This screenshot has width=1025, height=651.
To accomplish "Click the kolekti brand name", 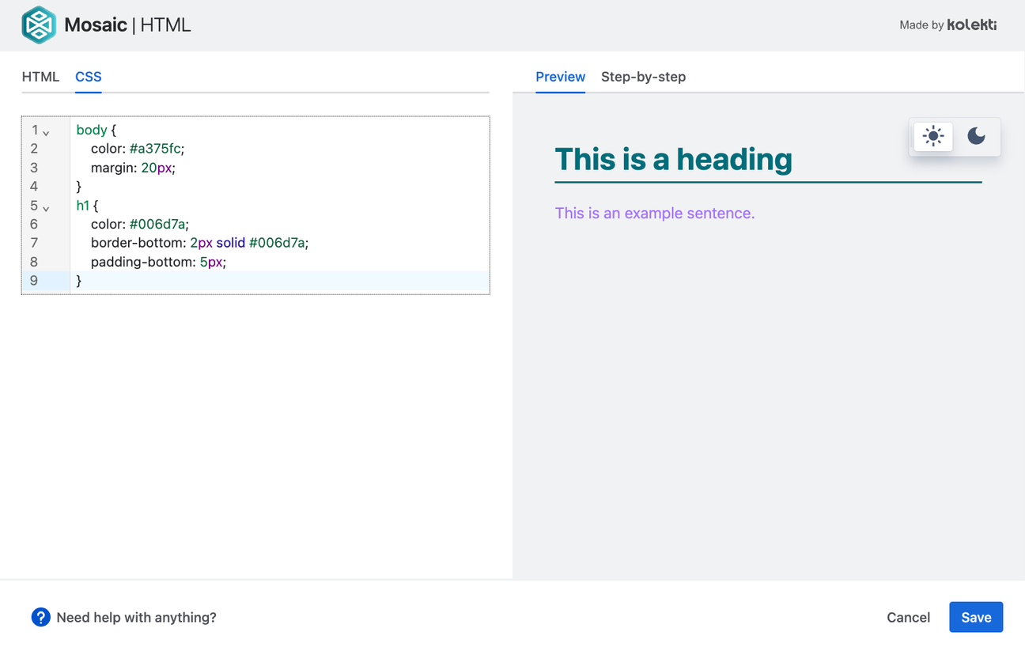I will coord(974,25).
